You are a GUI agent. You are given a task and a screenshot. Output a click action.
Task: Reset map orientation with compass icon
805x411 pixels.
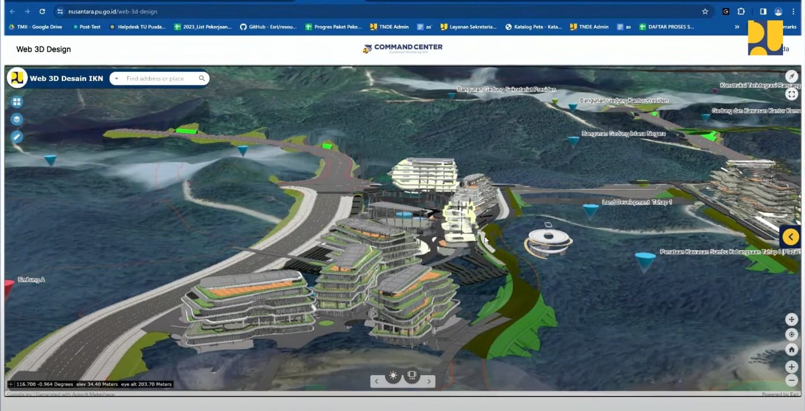pos(791,77)
